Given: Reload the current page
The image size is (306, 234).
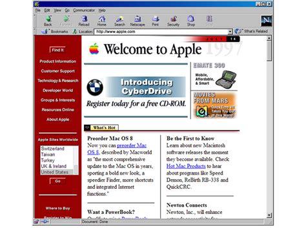Looking at the screenshot, I should tap(84, 21).
